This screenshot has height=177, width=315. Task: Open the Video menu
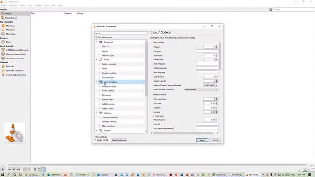[x=30, y=5]
